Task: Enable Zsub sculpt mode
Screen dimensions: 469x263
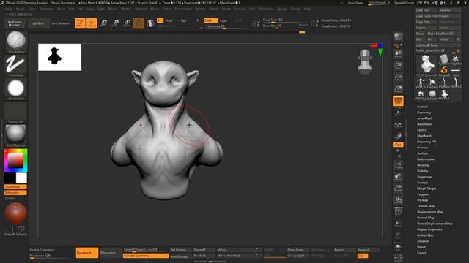Action: (x=224, y=21)
